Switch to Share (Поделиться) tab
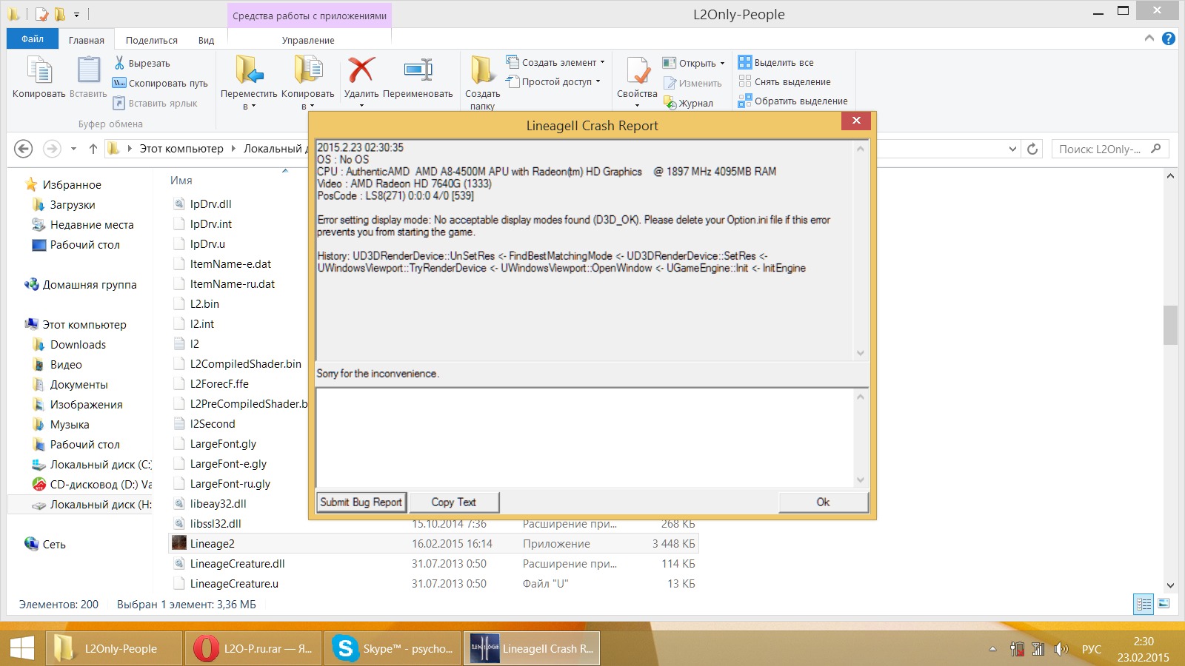Viewport: 1185px width, 666px height. (152, 40)
